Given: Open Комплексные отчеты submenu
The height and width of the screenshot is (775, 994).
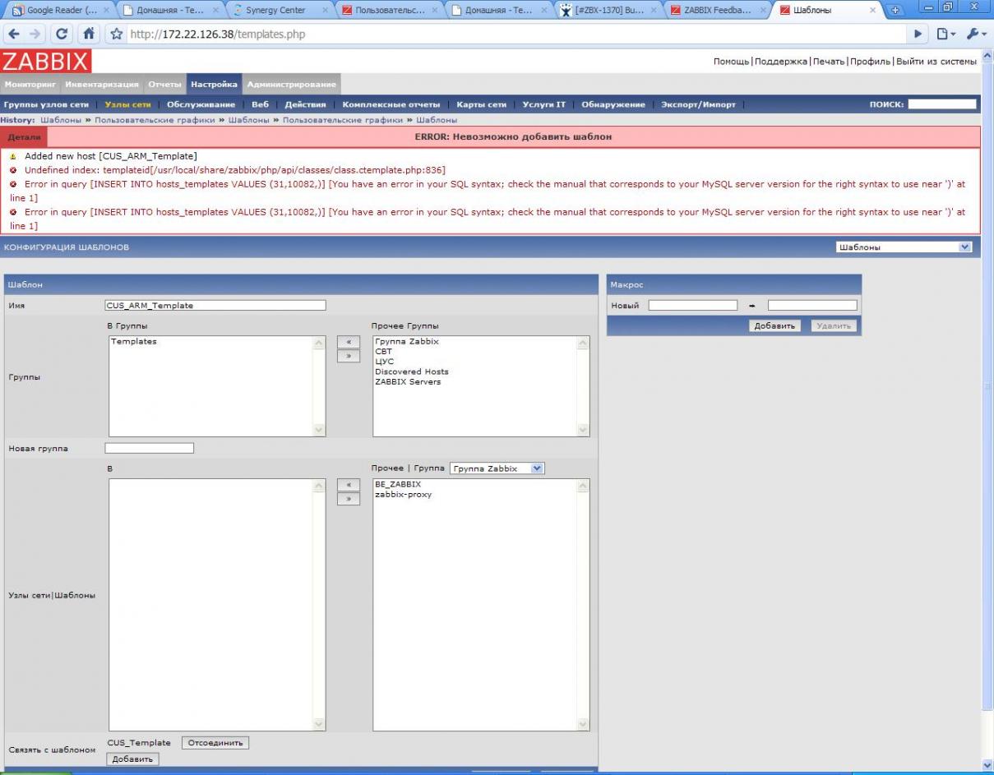Looking at the screenshot, I should coord(391,104).
